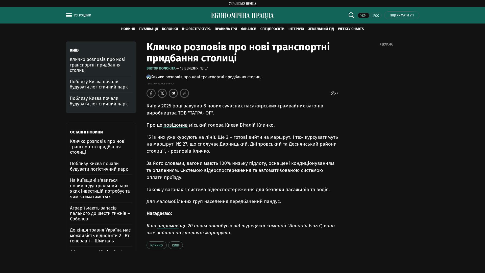Image resolution: width=485 pixels, height=273 pixels.
Task: Click the Економічна правда logo
Action: point(243,16)
